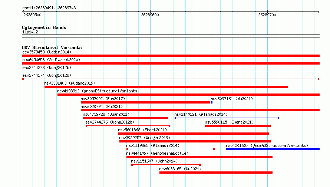
Task: Click esv2744274 (Wong2012b) variant label
Action: point(47,75)
